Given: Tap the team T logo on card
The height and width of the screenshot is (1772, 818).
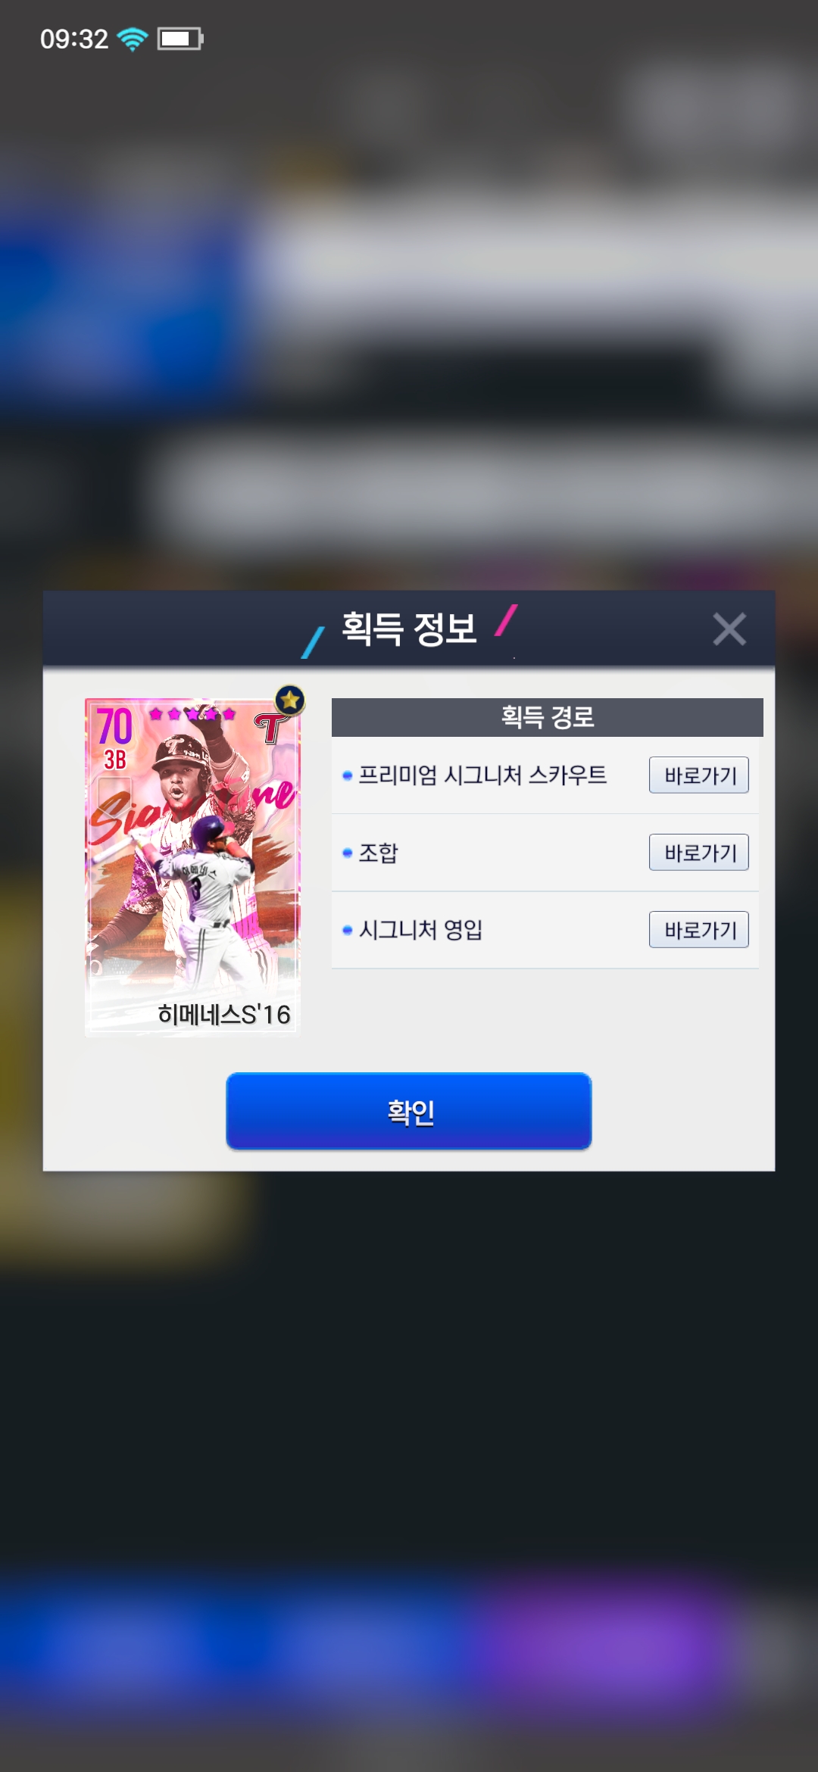Looking at the screenshot, I should tap(270, 729).
